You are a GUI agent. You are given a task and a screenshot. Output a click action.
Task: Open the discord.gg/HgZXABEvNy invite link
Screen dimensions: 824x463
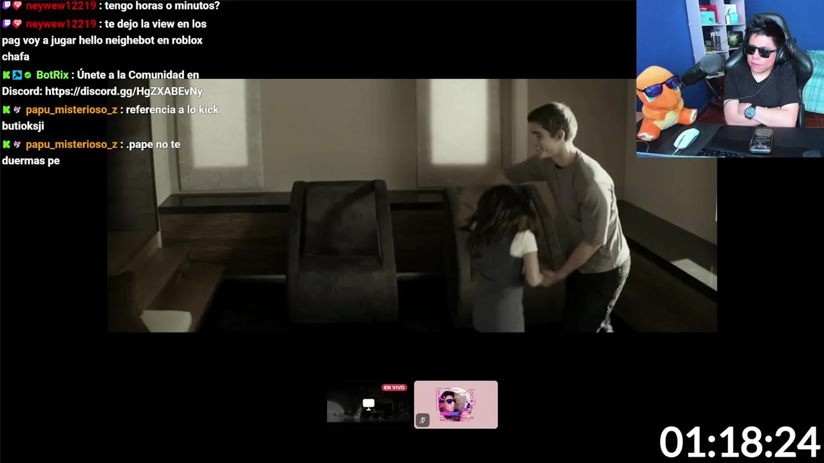pos(124,91)
